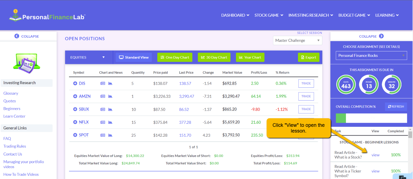Expand SPOT row plus icon

(75, 135)
